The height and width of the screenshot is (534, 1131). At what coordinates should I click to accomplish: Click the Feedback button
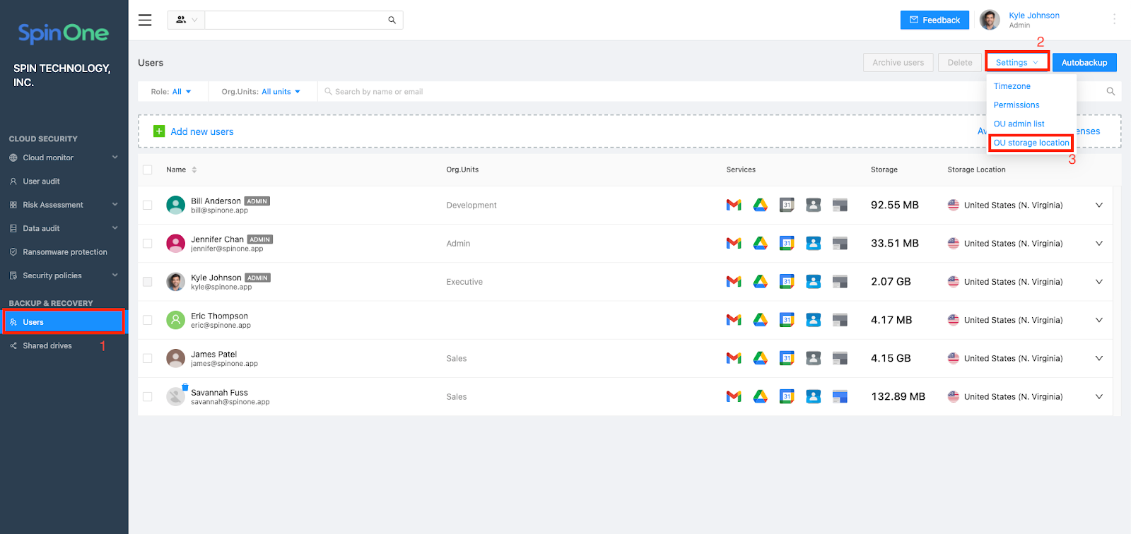pos(934,20)
